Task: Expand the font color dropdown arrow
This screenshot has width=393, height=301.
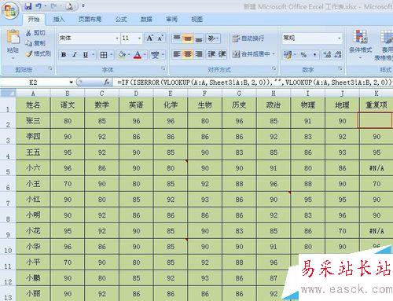Action: tap(145, 54)
